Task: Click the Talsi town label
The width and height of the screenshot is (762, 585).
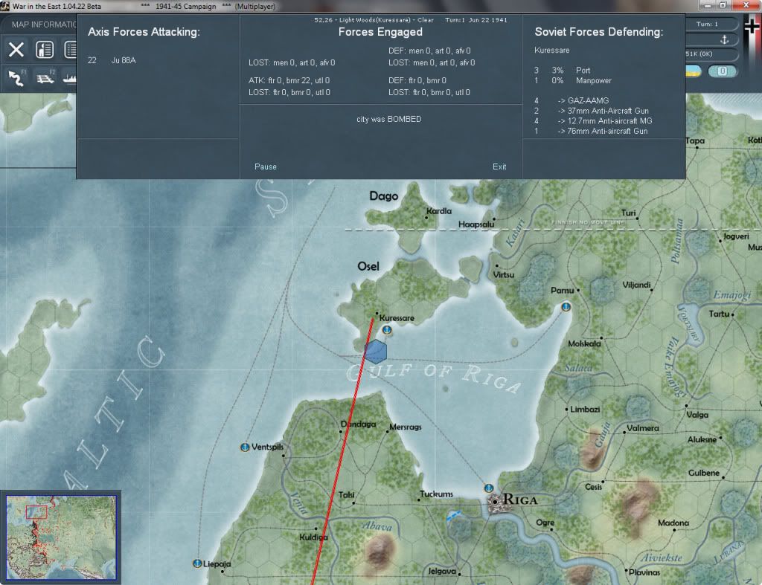Action: pos(346,495)
